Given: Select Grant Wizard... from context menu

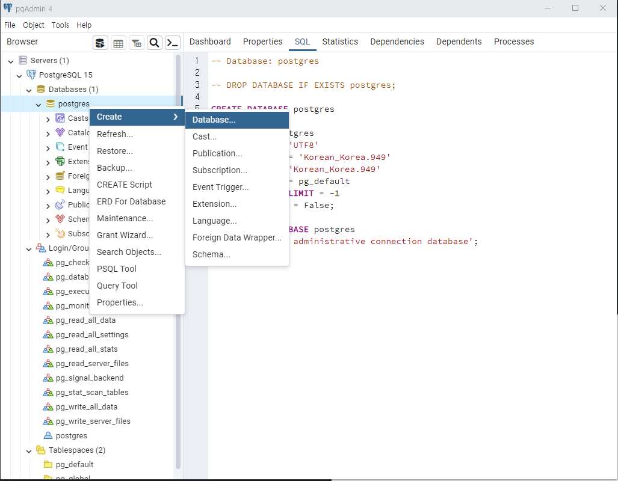Looking at the screenshot, I should 137,235.
